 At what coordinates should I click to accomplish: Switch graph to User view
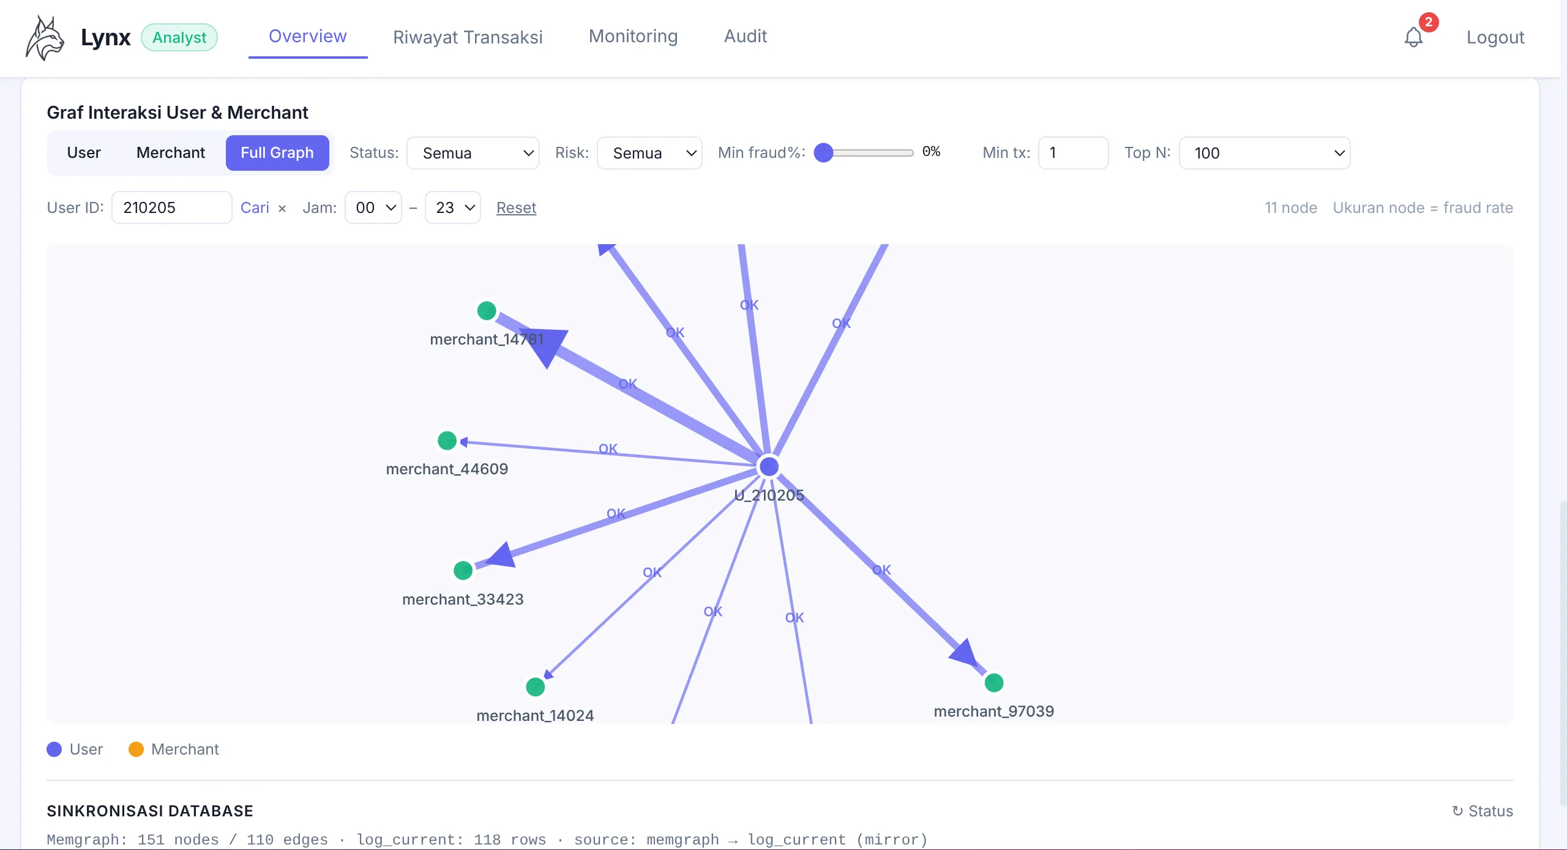[x=84, y=152]
